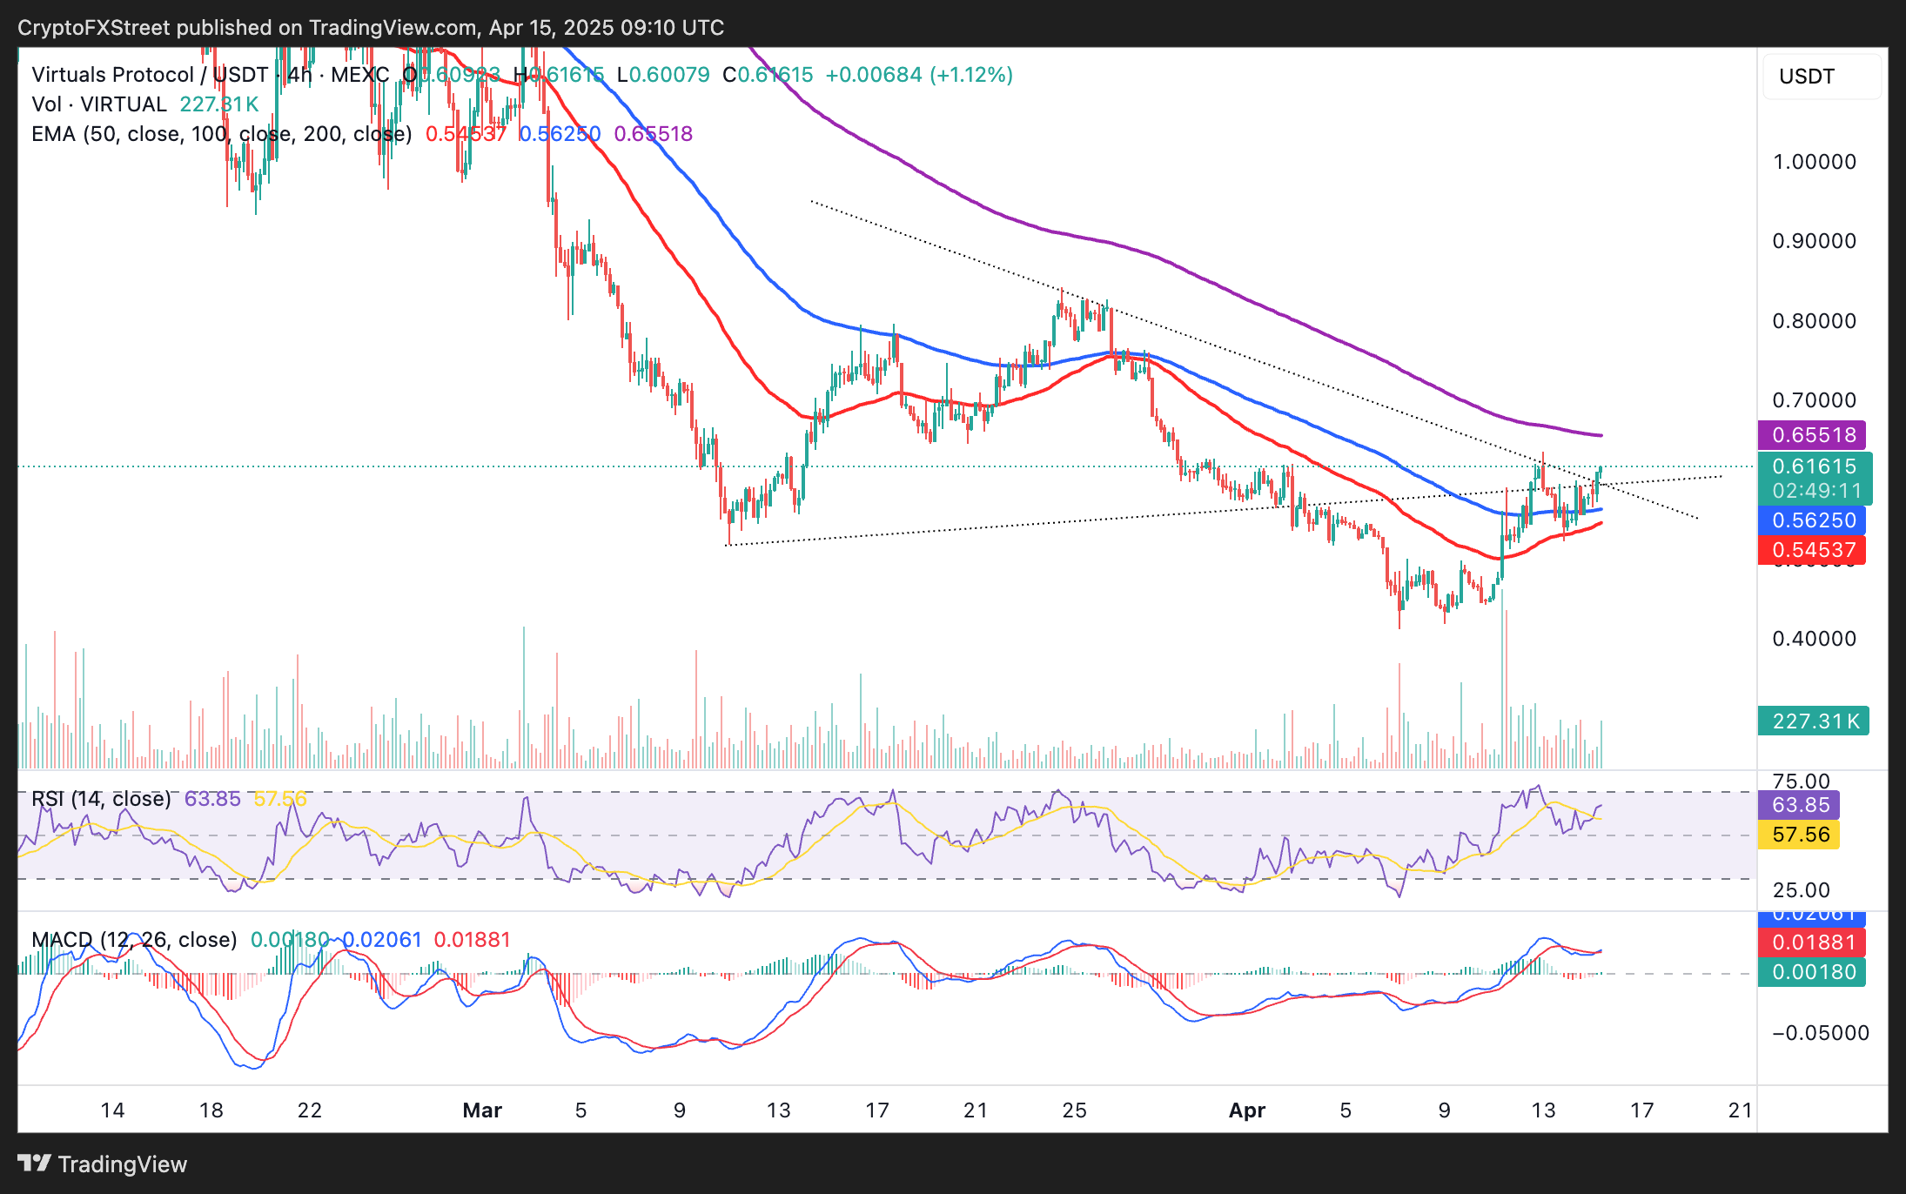Click the TradingView logo icon
Screen dimensions: 1906x1194
click(35, 1163)
